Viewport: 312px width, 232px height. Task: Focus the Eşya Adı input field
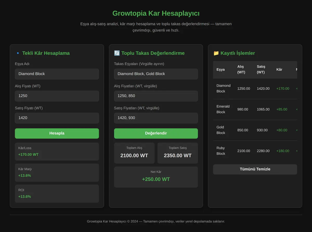[x=57, y=74]
